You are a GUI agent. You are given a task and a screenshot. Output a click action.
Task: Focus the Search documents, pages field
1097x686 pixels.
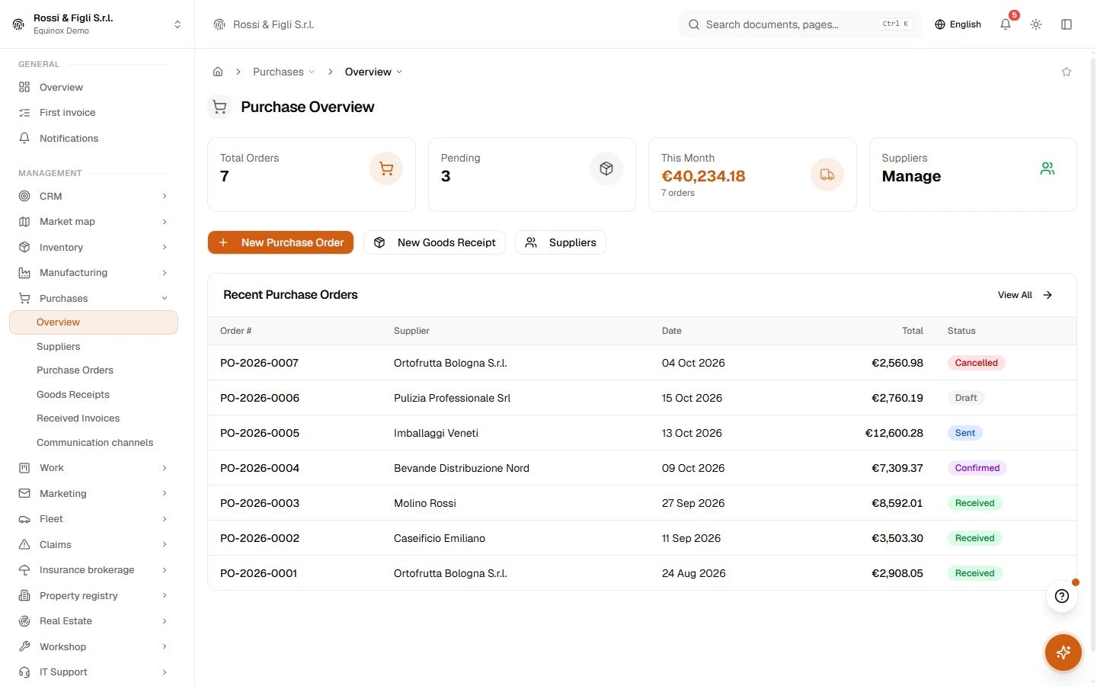pyautogui.click(x=800, y=24)
